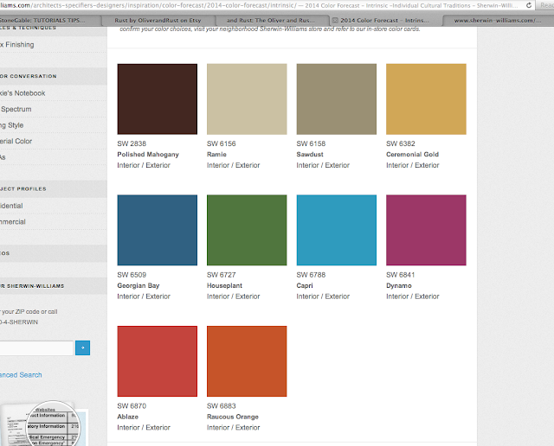
Task: Switch to Rust by OliverandRust on Etsy tab
Action: click(158, 21)
